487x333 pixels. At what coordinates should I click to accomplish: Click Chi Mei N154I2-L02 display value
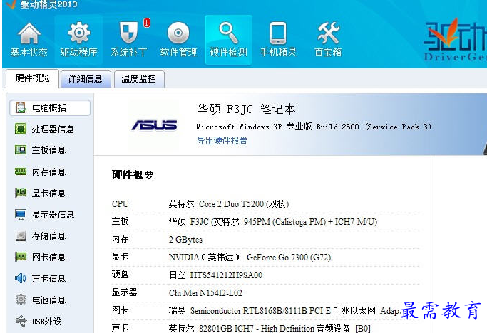pos(205,292)
